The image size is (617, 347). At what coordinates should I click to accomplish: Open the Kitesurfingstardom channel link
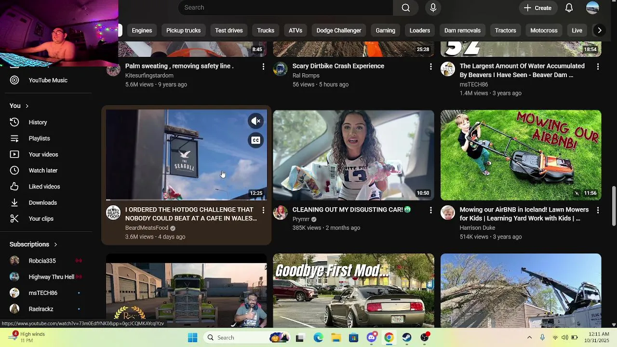click(x=149, y=76)
